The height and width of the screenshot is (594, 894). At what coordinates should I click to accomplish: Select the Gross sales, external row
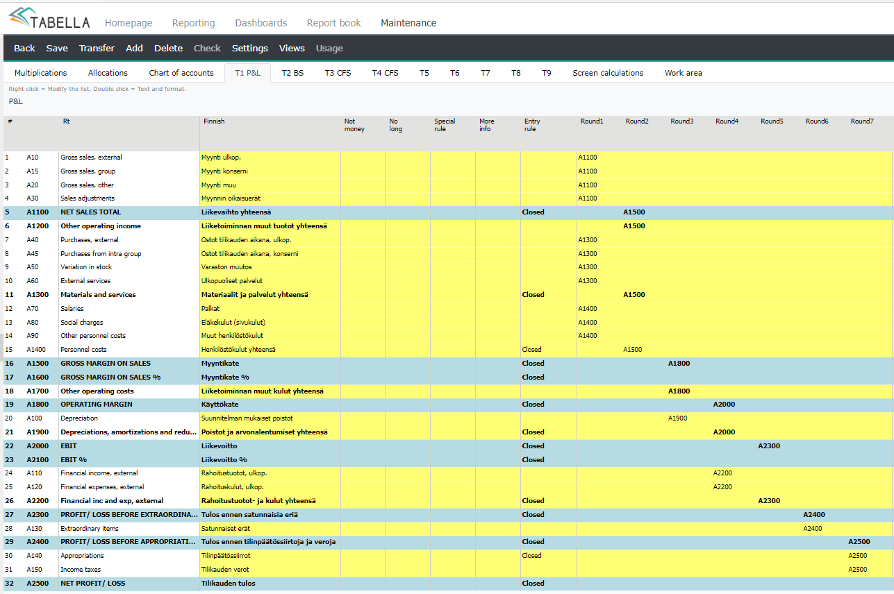(x=447, y=158)
